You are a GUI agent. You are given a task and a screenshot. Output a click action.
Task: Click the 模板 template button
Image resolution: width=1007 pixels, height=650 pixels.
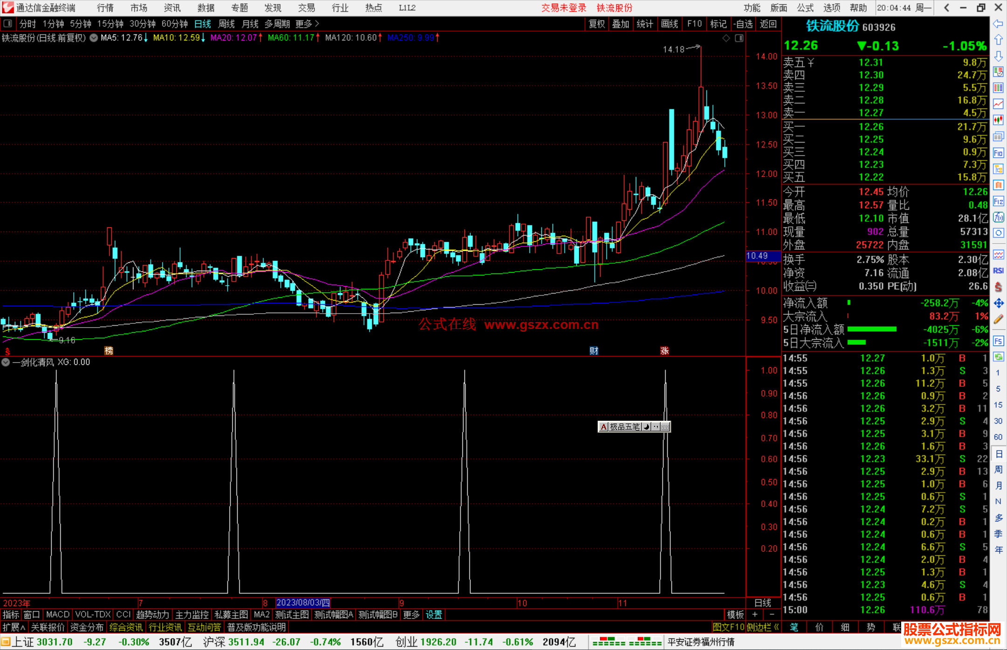click(x=735, y=615)
